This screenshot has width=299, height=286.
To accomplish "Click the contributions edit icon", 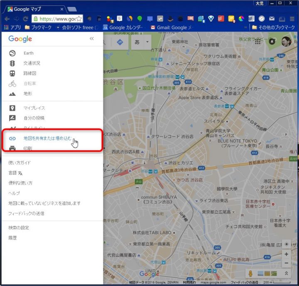I will (12, 118).
